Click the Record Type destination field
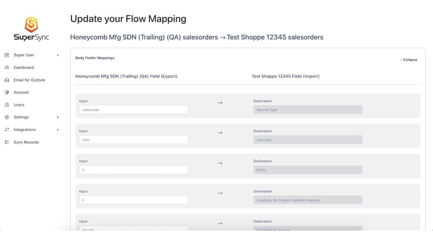The height and width of the screenshot is (243, 433). point(308,110)
